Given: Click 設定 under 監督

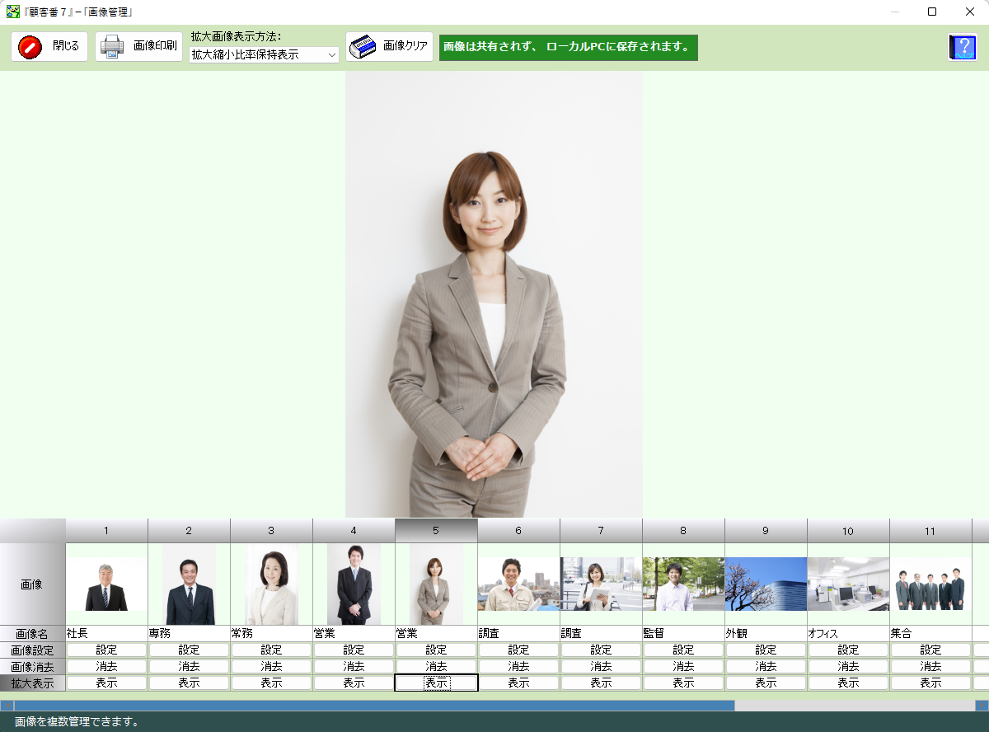Looking at the screenshot, I should click(x=683, y=650).
